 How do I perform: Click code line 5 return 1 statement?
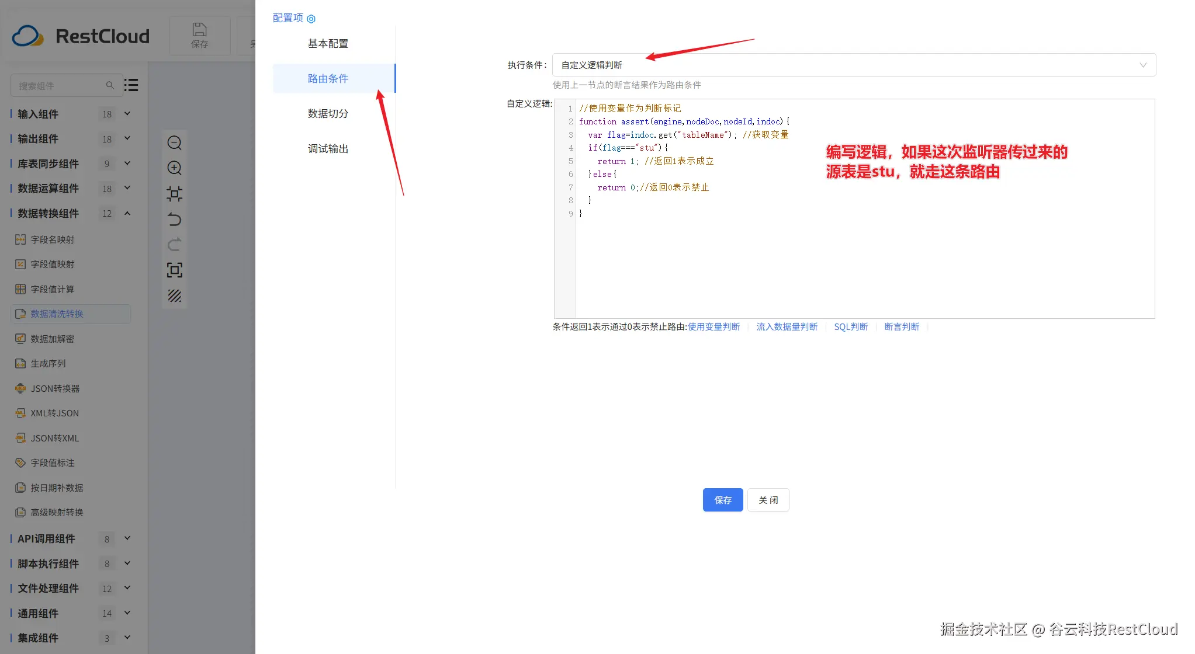click(x=655, y=161)
